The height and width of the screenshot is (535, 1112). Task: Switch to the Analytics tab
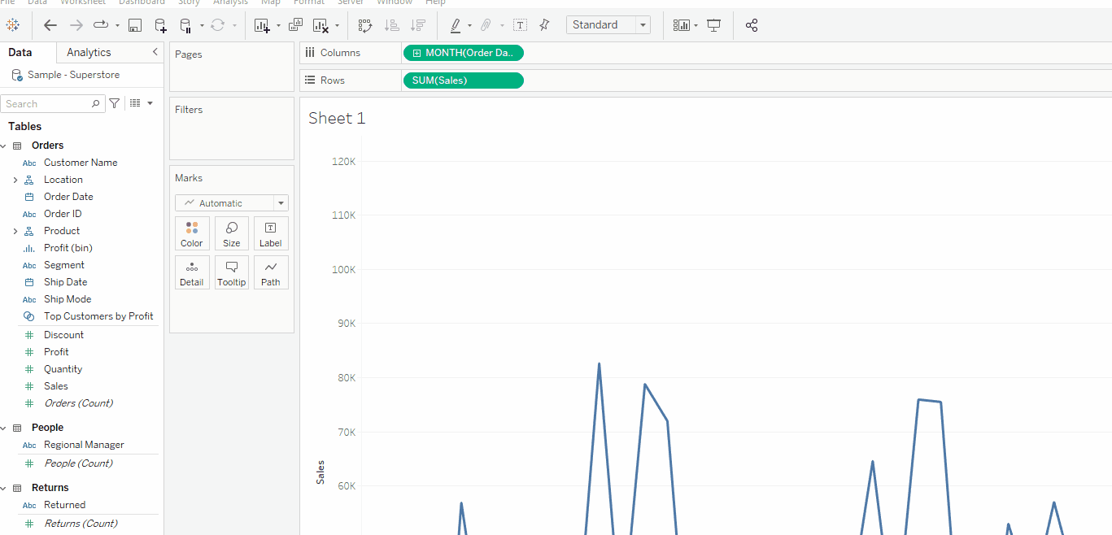89,52
